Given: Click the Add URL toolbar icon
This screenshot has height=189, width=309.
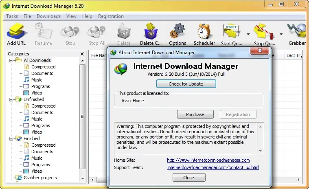Looking at the screenshot, I should point(16,34).
